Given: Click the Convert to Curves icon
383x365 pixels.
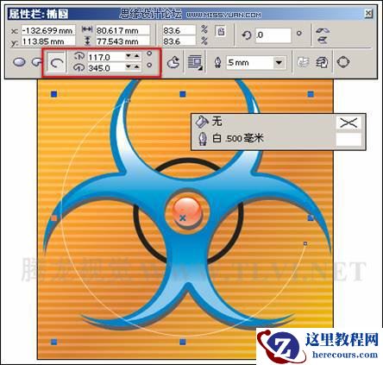Looking at the screenshot, I should (x=343, y=62).
